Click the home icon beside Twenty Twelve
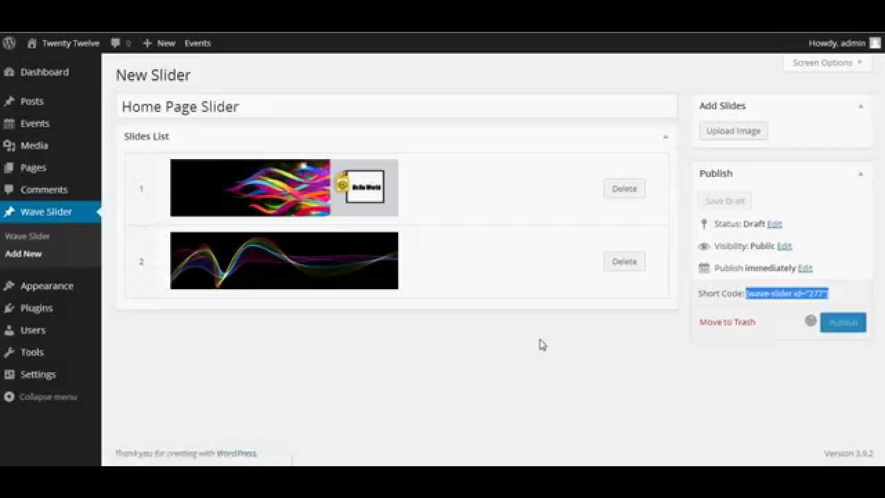Viewport: 885px width, 498px height. coord(32,43)
